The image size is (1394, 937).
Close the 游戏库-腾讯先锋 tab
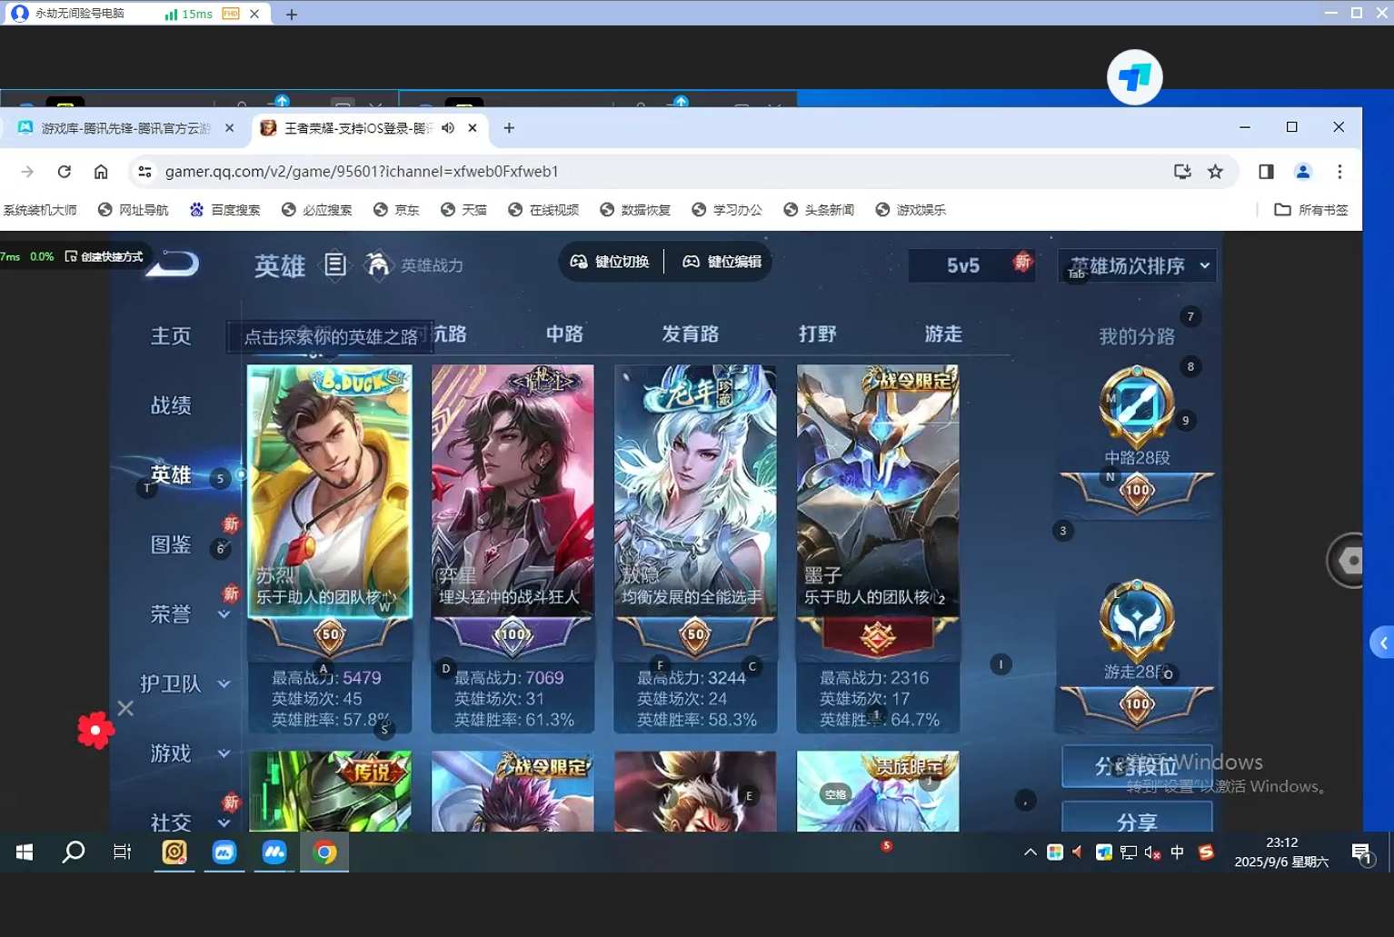[230, 128]
